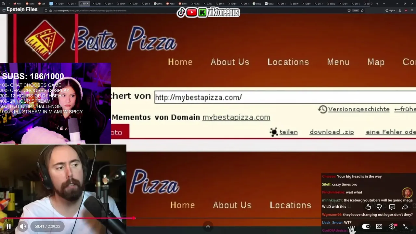Mute the video with speaker icon
Image resolution: width=416 pixels, height=234 pixels.
point(23,227)
